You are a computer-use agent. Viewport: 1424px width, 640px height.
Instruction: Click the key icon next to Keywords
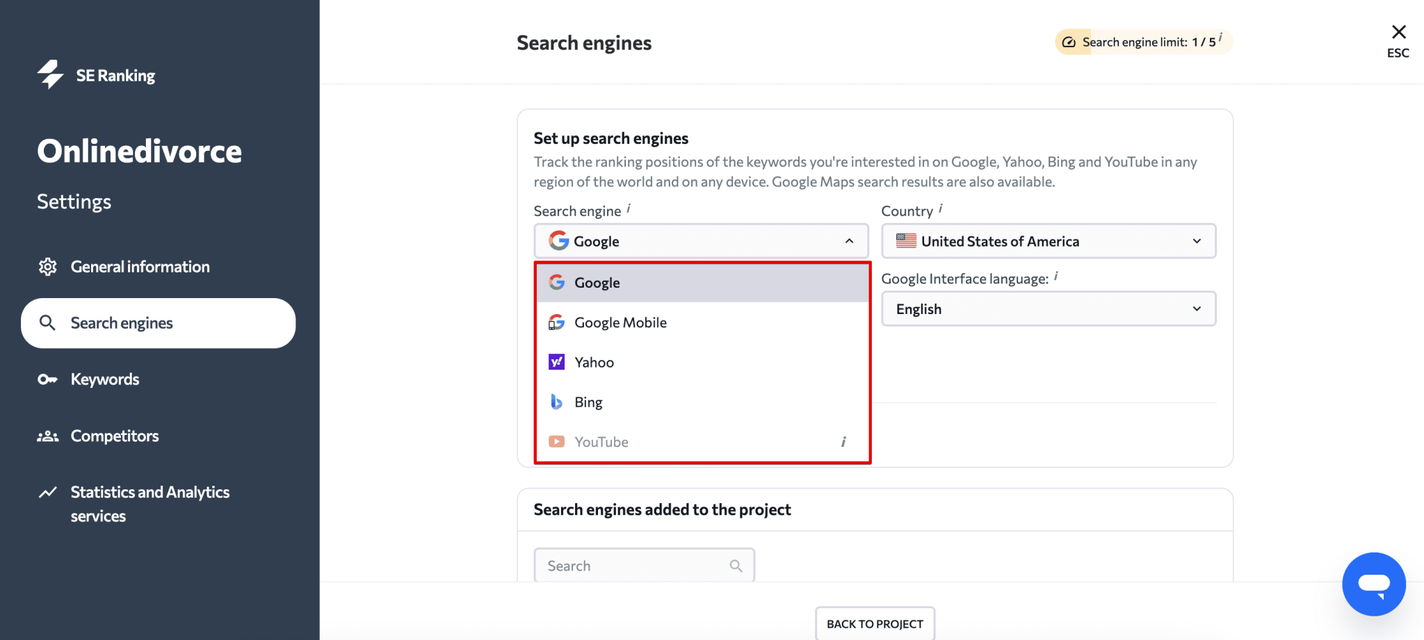point(47,379)
